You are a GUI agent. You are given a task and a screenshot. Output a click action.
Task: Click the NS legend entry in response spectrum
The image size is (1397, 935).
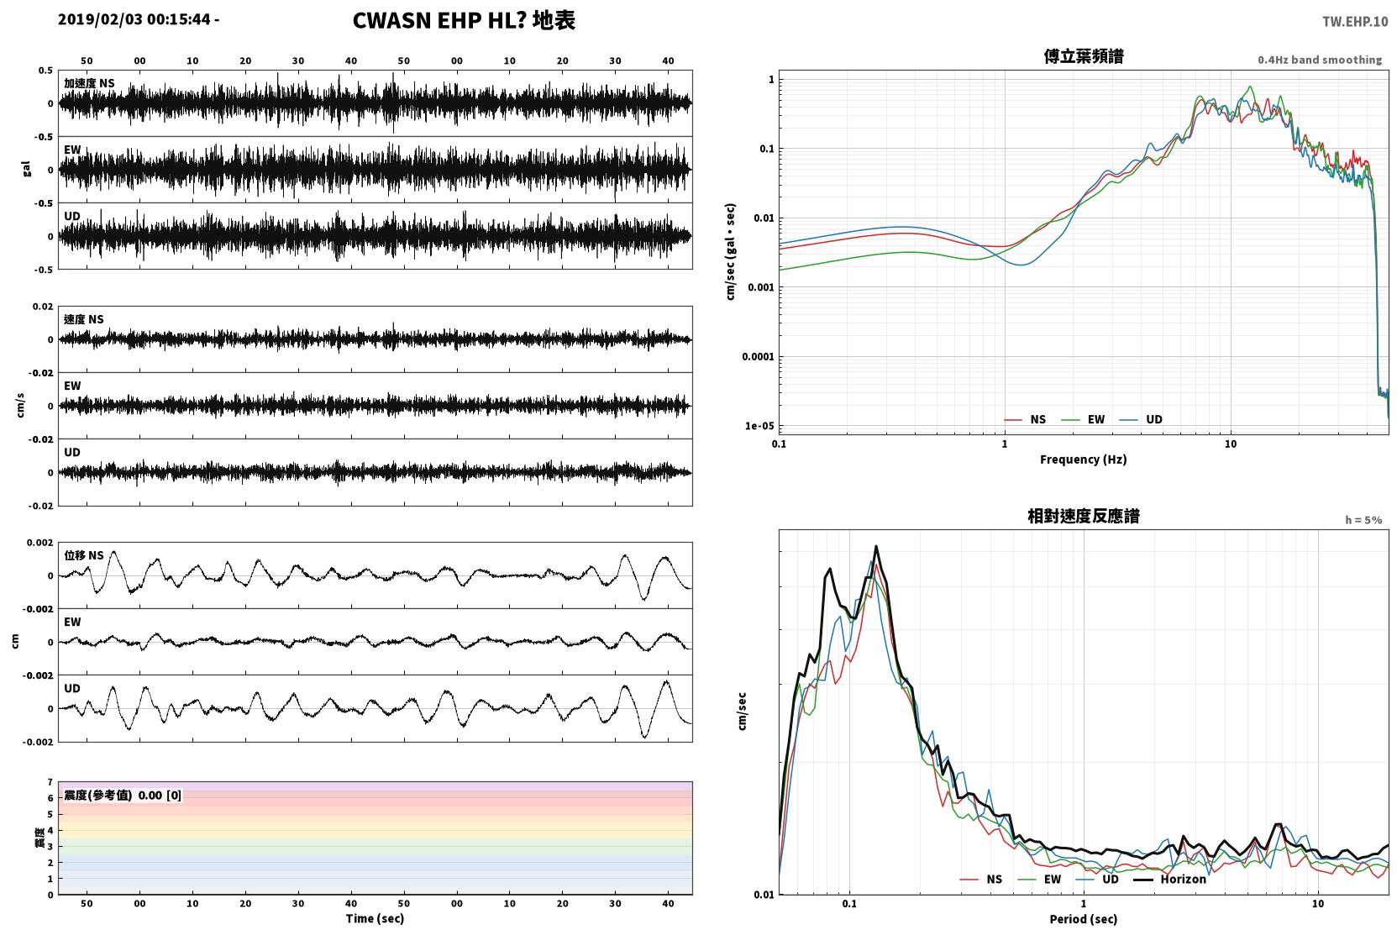pyautogui.click(x=981, y=879)
